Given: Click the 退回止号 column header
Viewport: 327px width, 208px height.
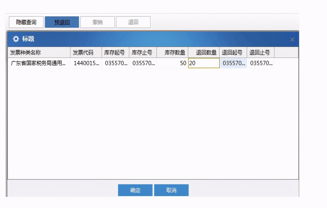Looking at the screenshot, I should pos(260,52).
